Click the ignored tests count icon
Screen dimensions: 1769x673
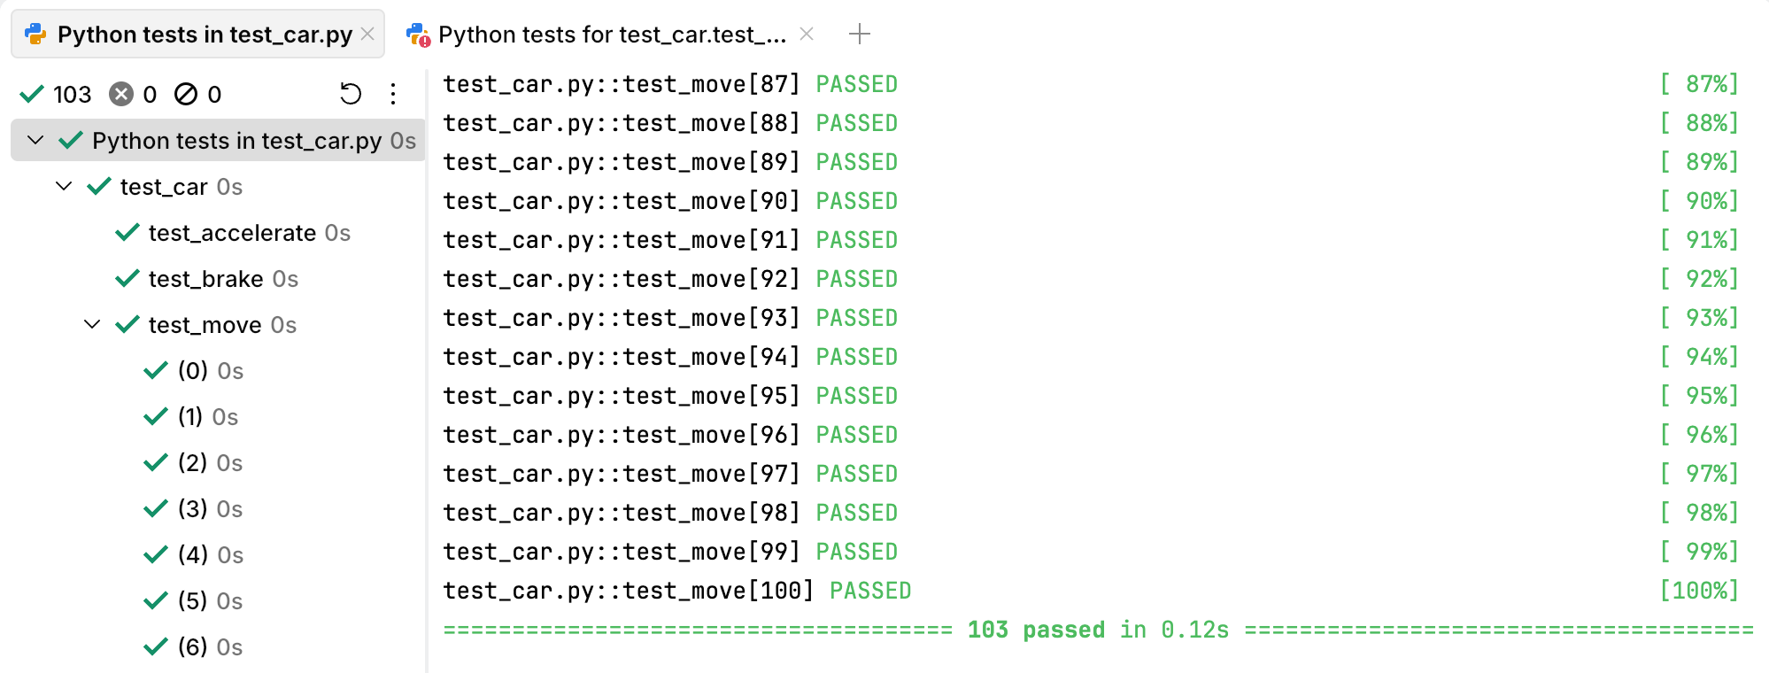coord(186,94)
